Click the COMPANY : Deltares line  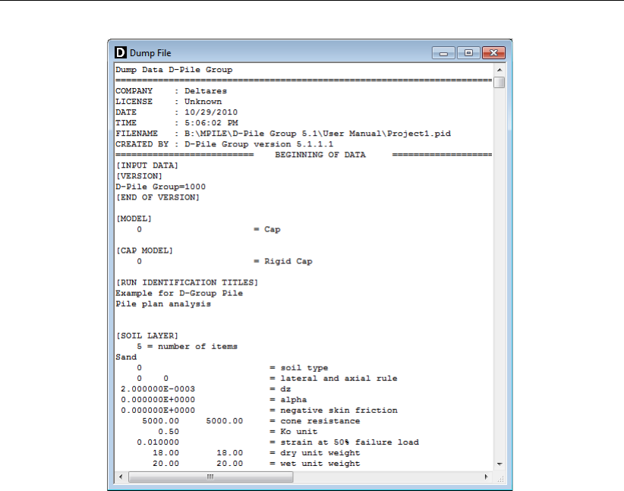click(x=171, y=91)
